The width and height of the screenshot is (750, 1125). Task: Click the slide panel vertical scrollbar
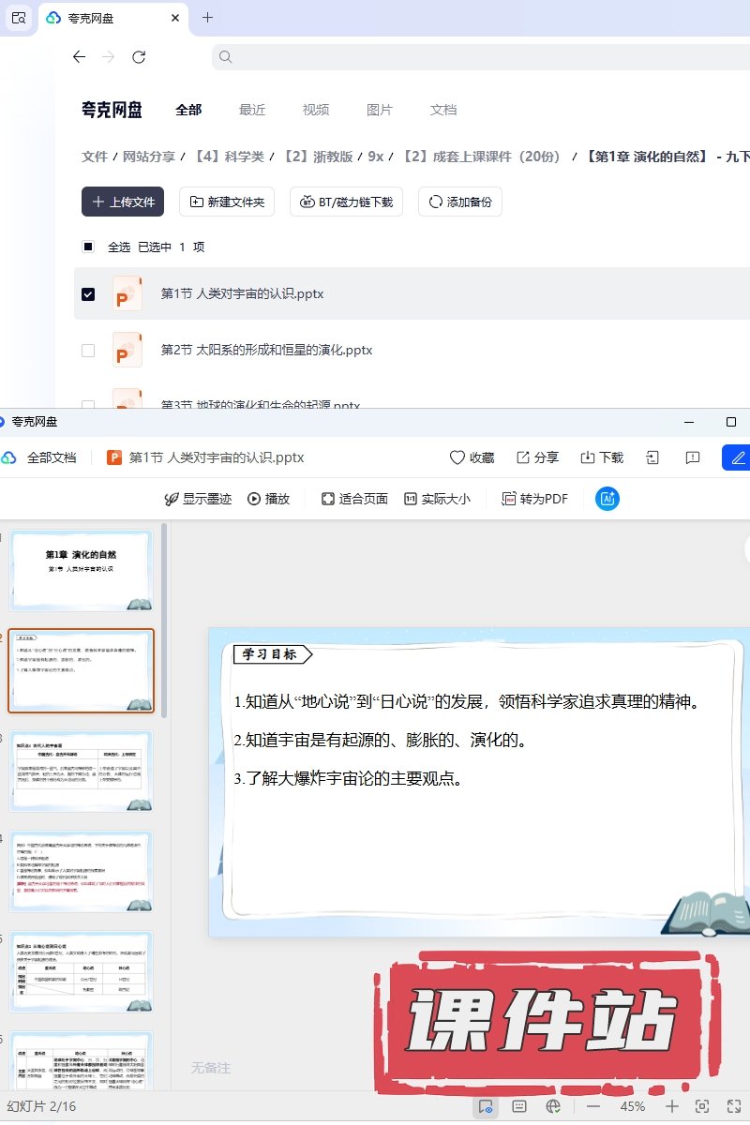point(165,619)
